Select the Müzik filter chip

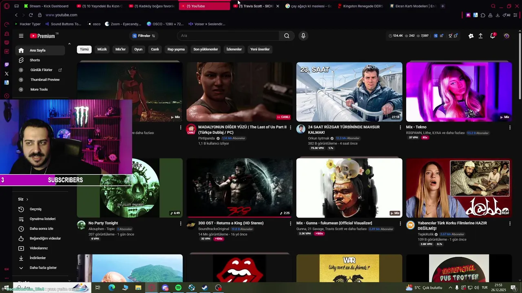[x=102, y=49]
